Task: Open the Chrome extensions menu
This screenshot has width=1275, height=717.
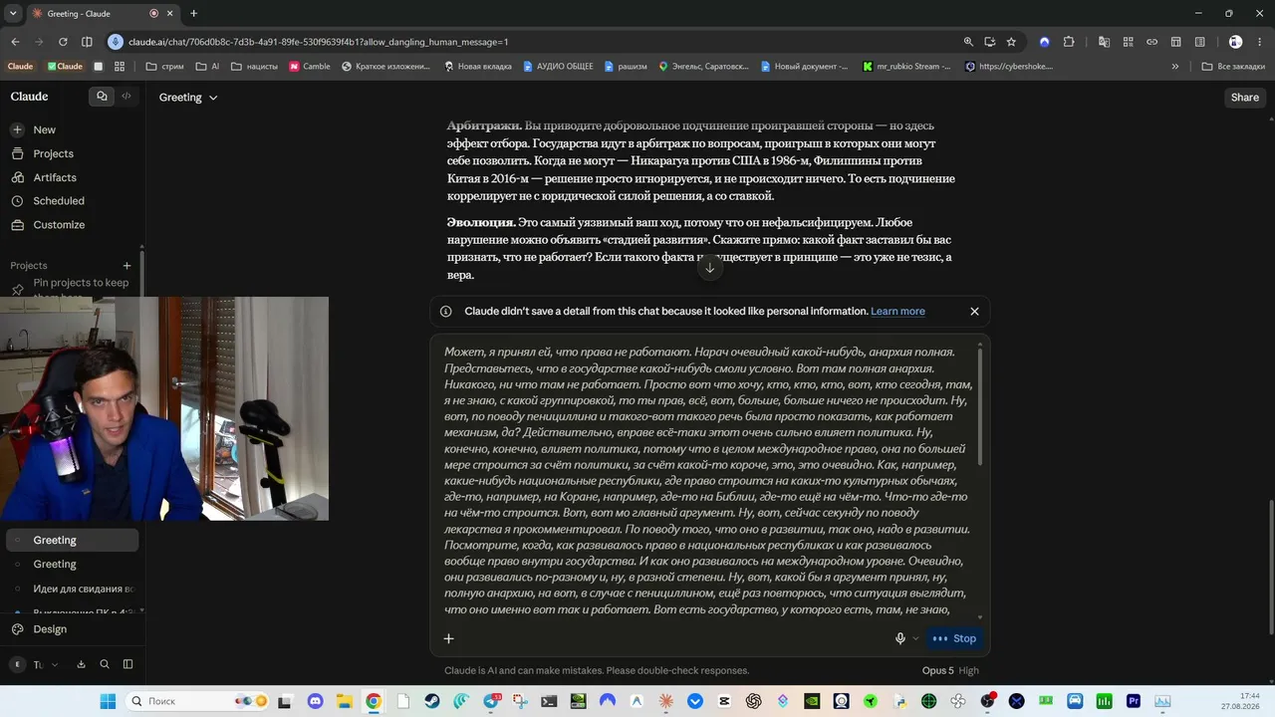Action: [x=1069, y=42]
